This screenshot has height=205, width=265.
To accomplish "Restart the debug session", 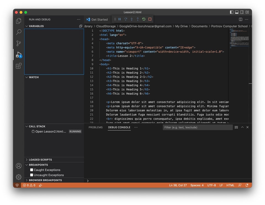I will tap(144, 19).
